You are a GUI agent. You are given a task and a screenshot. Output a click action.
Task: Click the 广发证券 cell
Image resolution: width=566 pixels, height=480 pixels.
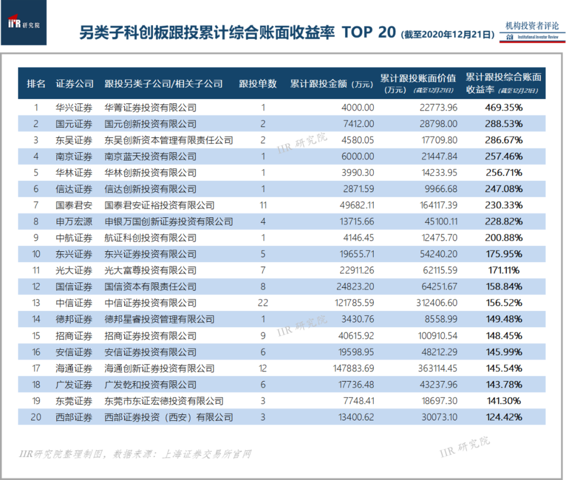(x=74, y=384)
